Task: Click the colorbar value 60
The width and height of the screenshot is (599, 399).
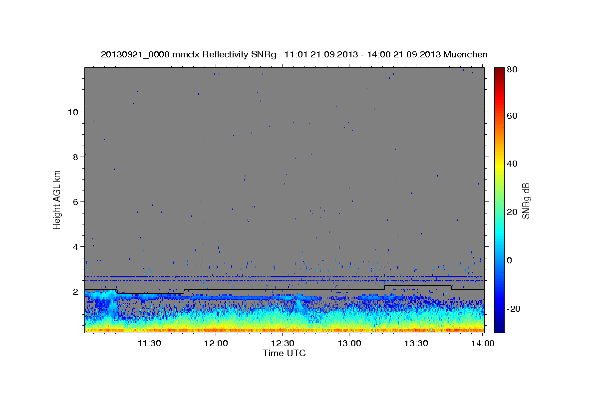Action: 513,116
